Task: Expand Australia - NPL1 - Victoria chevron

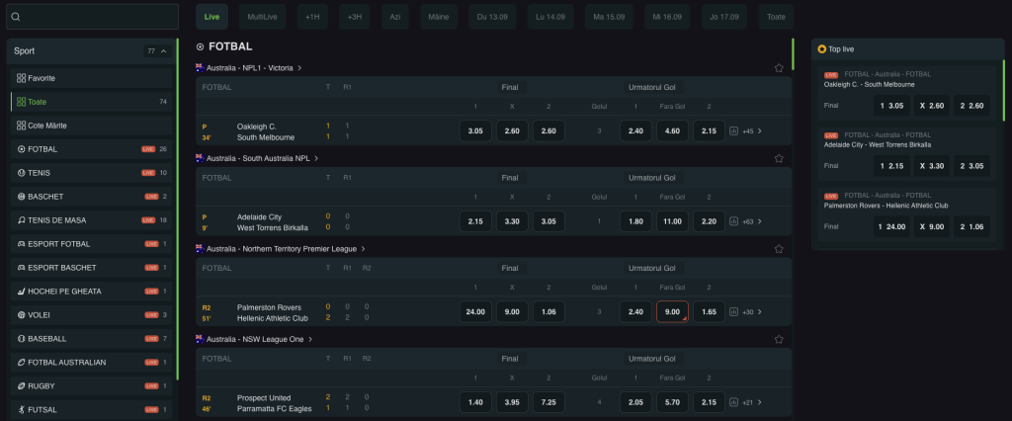Action: tap(300, 68)
